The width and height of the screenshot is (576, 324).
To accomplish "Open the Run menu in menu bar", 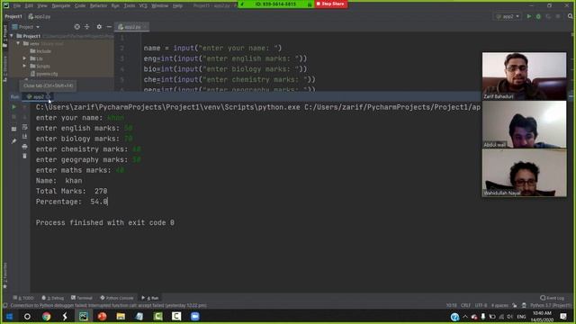I will tap(115, 6).
